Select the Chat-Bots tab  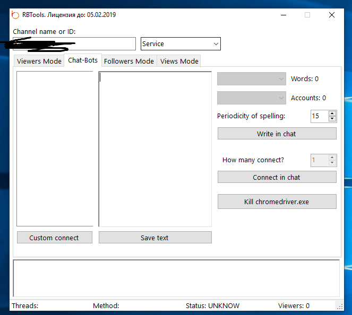coord(83,60)
